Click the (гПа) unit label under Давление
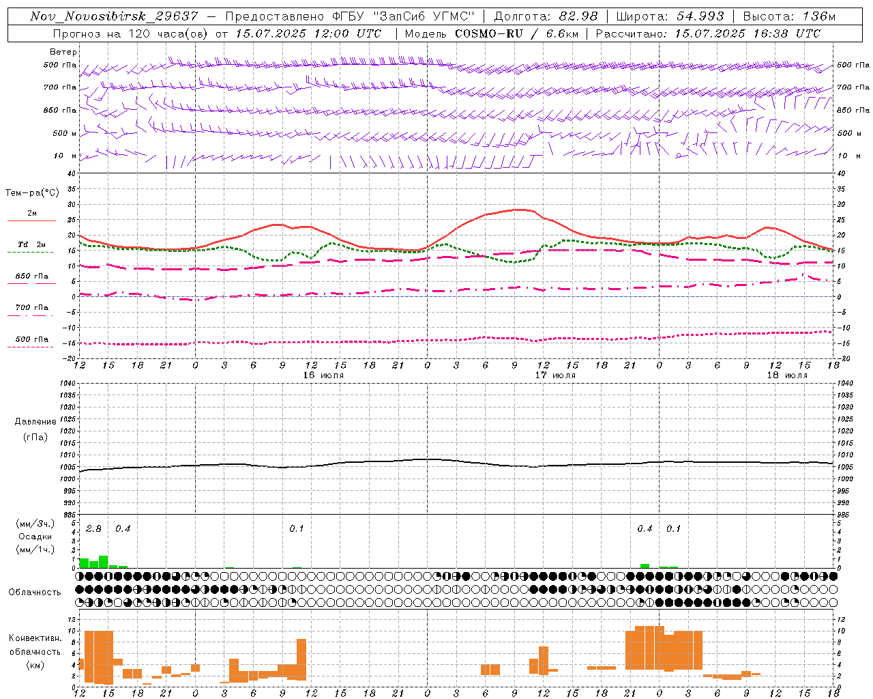The image size is (873, 699). coord(35,438)
